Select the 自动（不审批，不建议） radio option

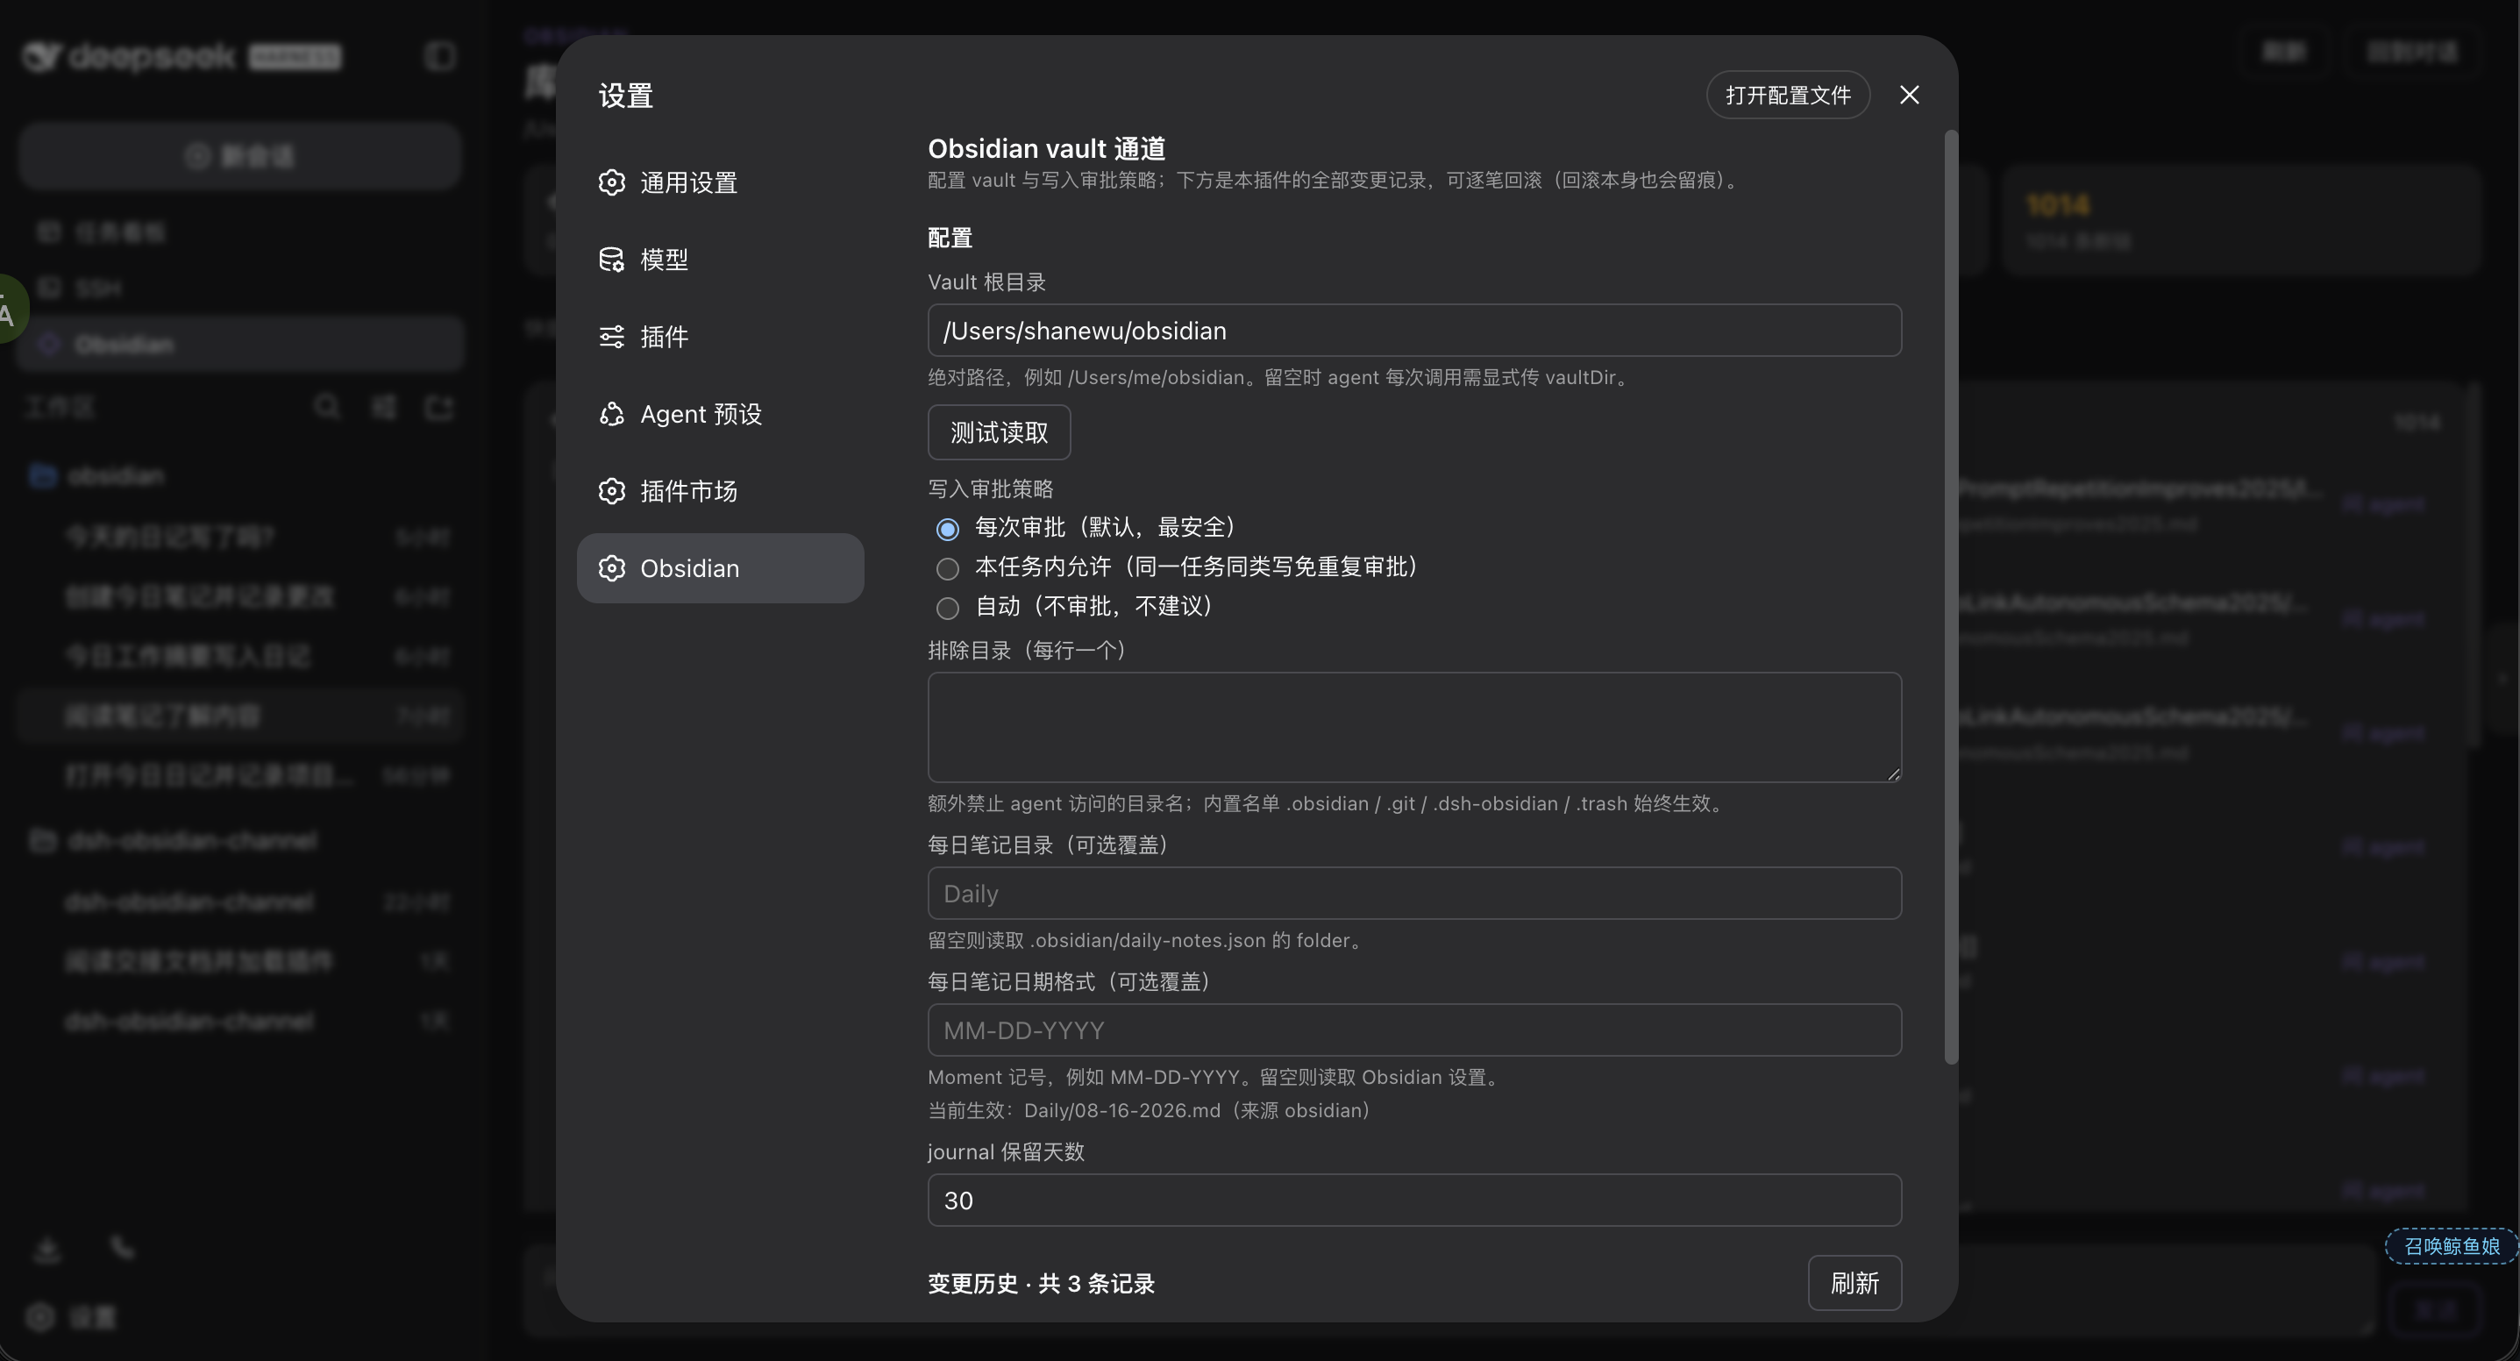(x=947, y=608)
